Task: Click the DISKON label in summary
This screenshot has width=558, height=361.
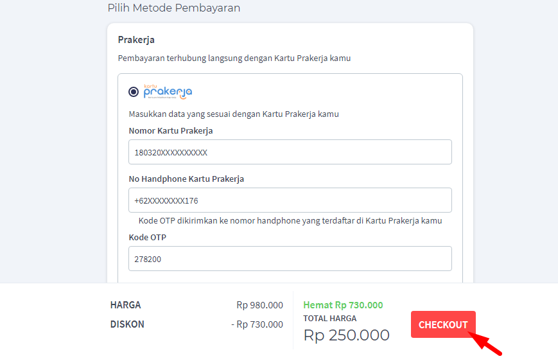Action: click(x=127, y=324)
